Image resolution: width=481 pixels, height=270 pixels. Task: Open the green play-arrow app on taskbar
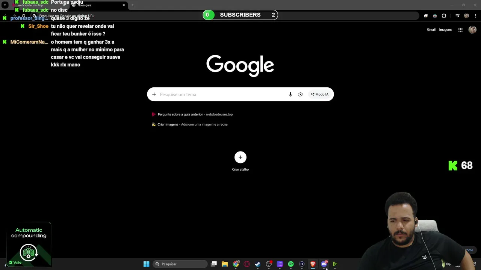[x=335, y=264]
